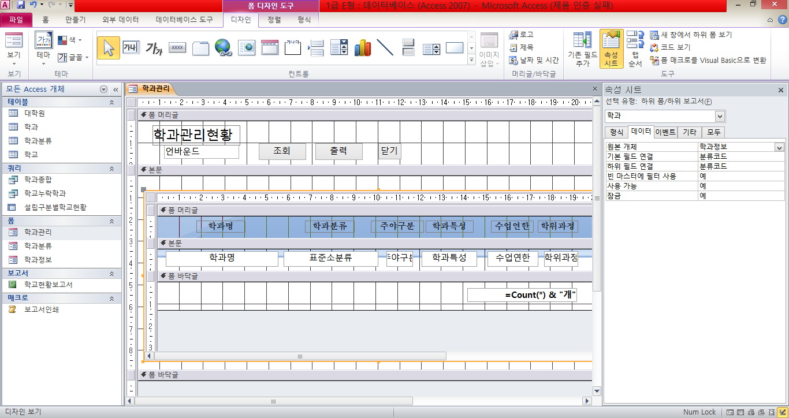Collapse the 테이블 group in navigation pane
789x418 pixels.
(111, 102)
